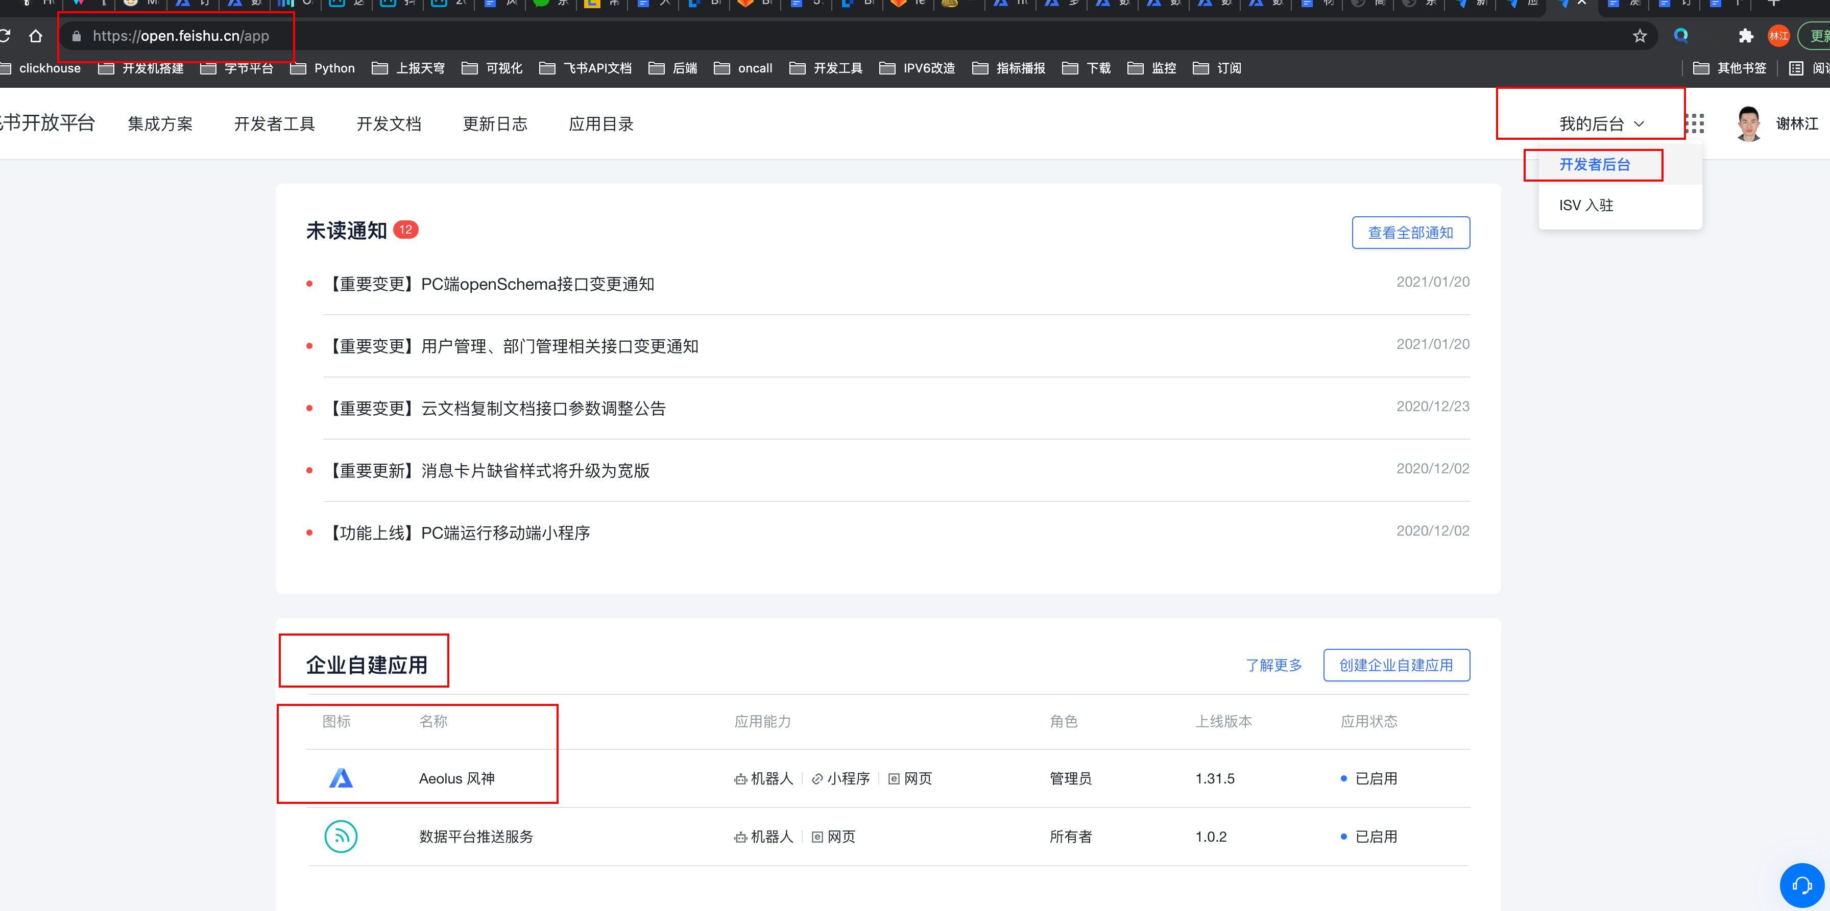The width and height of the screenshot is (1830, 911).
Task: Click the Aeolus 风神 app name
Action: [457, 778]
